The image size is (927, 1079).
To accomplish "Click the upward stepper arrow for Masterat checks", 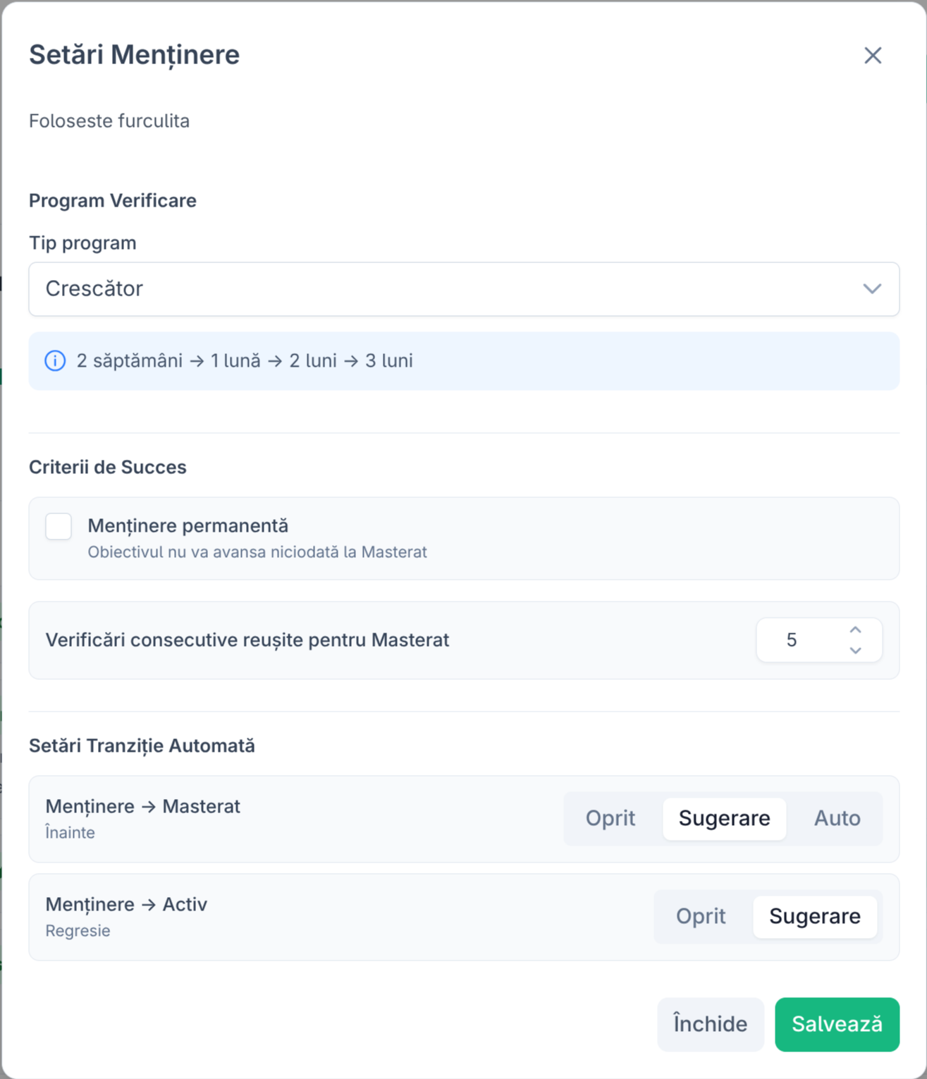I will 855,630.
